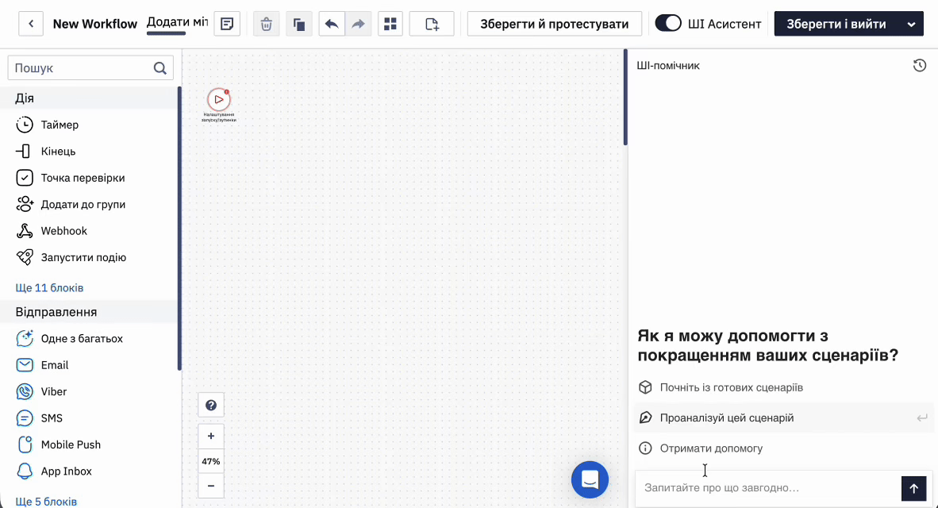Pick the Таймер block
This screenshot has width=938, height=508.
[90, 125]
